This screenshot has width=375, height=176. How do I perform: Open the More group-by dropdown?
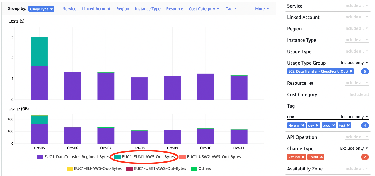[x=262, y=9]
